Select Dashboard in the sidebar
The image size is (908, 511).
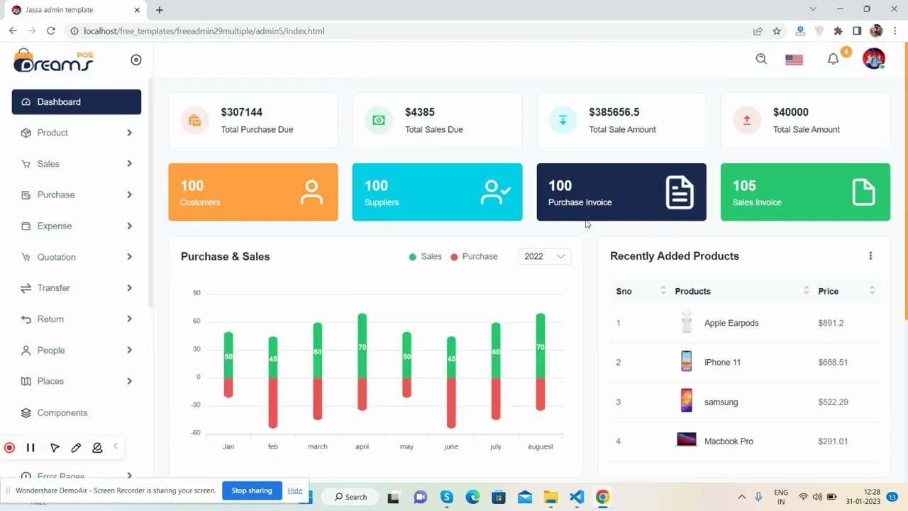pos(77,101)
